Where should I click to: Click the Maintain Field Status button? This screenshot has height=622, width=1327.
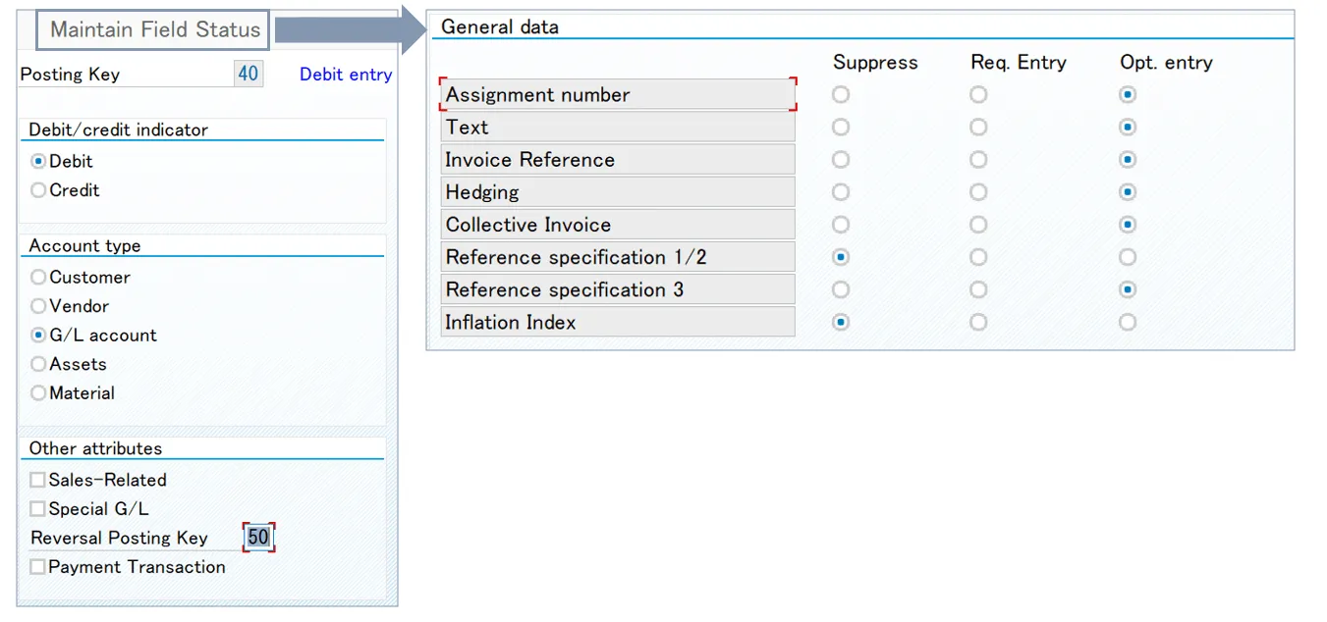tap(154, 30)
